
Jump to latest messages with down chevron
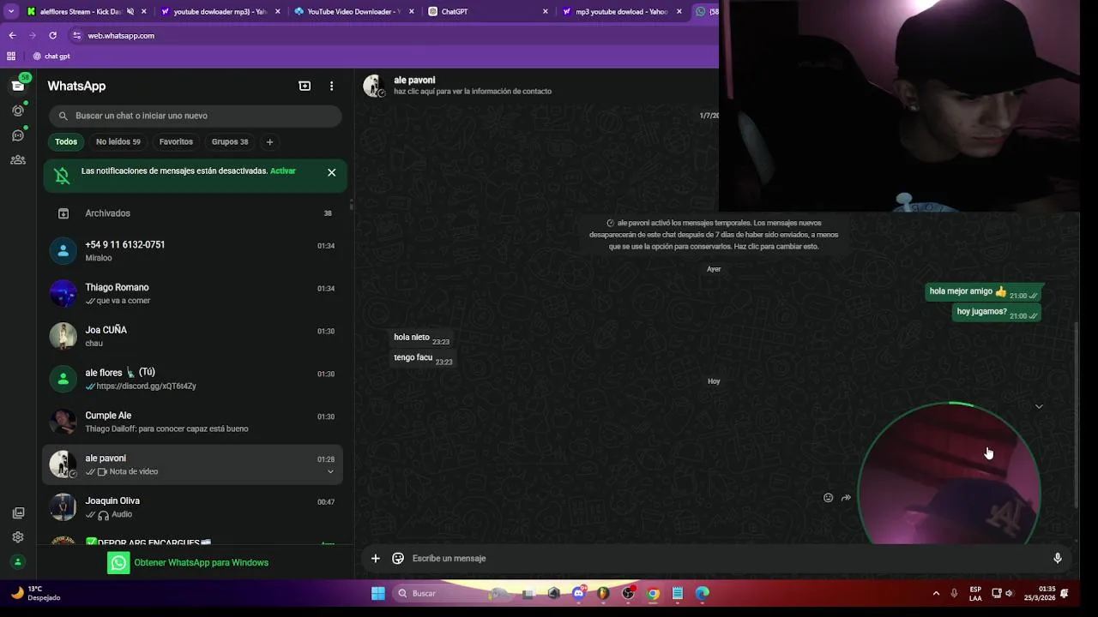point(1039,406)
